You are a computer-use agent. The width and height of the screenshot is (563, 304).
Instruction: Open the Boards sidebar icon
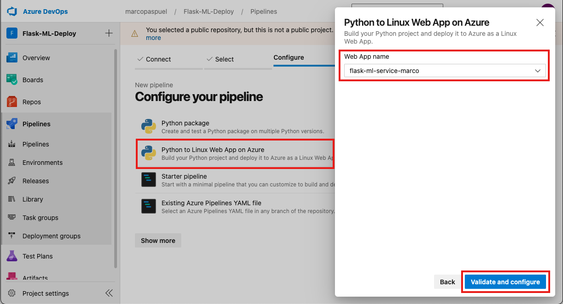coord(12,80)
